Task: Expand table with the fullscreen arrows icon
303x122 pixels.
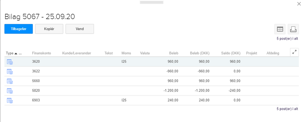Action: [x=295, y=52]
